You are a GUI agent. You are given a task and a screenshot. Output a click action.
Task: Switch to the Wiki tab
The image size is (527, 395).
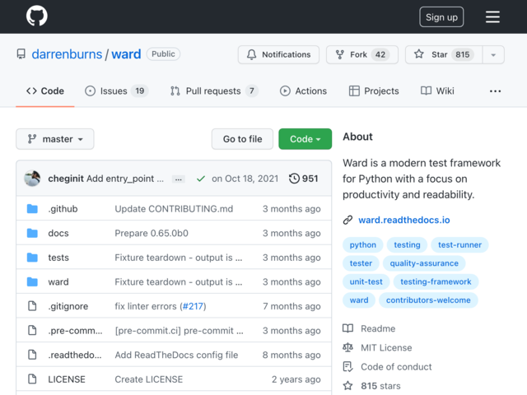tap(437, 91)
